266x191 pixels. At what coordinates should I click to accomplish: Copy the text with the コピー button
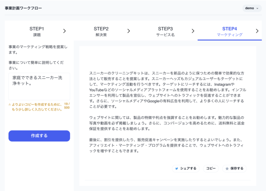coord(211,168)
